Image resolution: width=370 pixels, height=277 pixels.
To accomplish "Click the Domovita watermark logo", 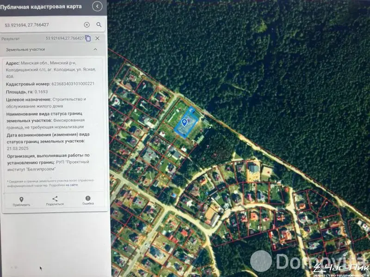I will (x=309, y=261).
